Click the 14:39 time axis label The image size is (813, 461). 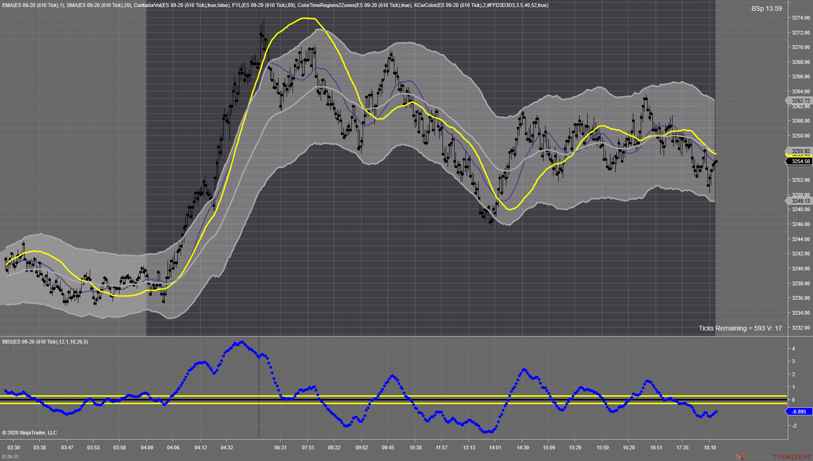coord(523,448)
